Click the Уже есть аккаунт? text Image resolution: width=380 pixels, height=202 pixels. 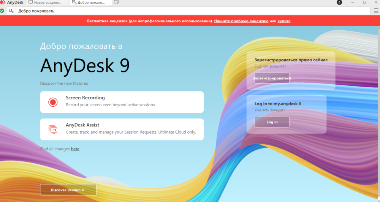270,110
